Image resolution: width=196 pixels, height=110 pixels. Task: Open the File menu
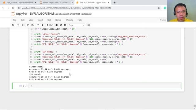tap(15, 20)
